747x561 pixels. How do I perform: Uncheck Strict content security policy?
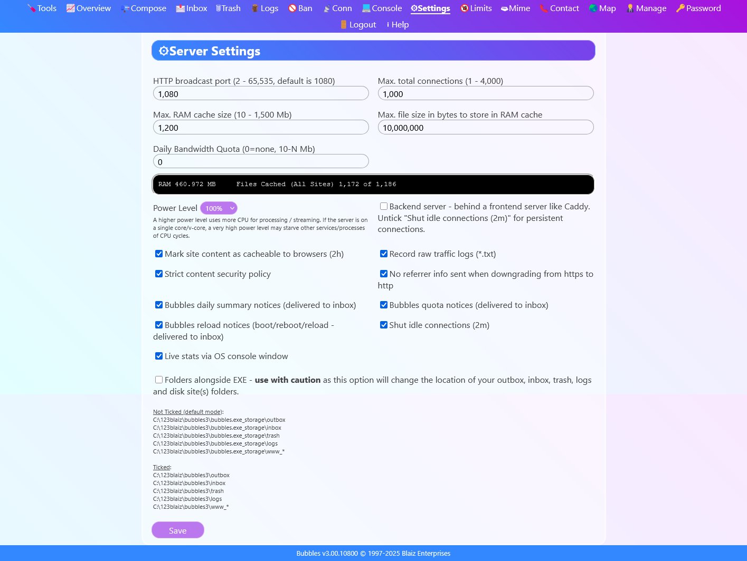159,274
